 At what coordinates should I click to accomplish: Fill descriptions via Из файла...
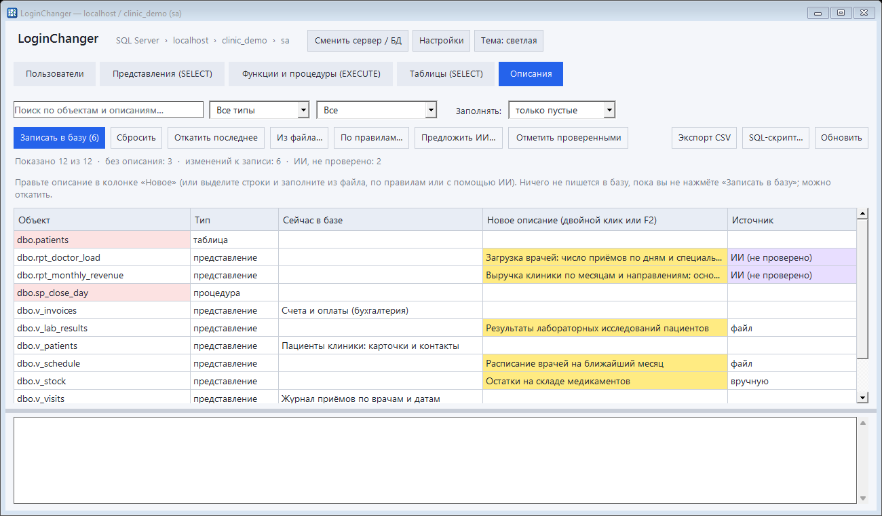pyautogui.click(x=299, y=138)
